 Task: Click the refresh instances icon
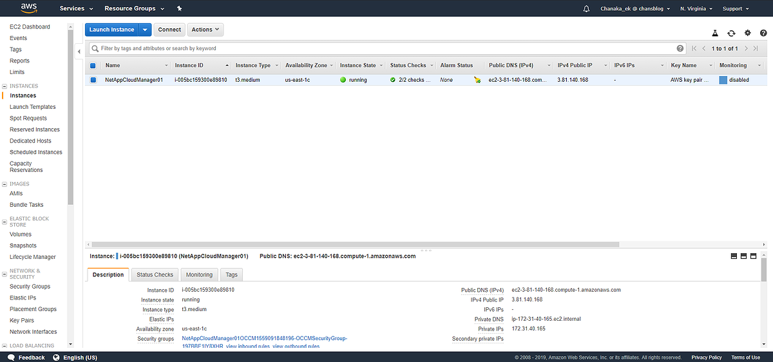click(x=731, y=33)
